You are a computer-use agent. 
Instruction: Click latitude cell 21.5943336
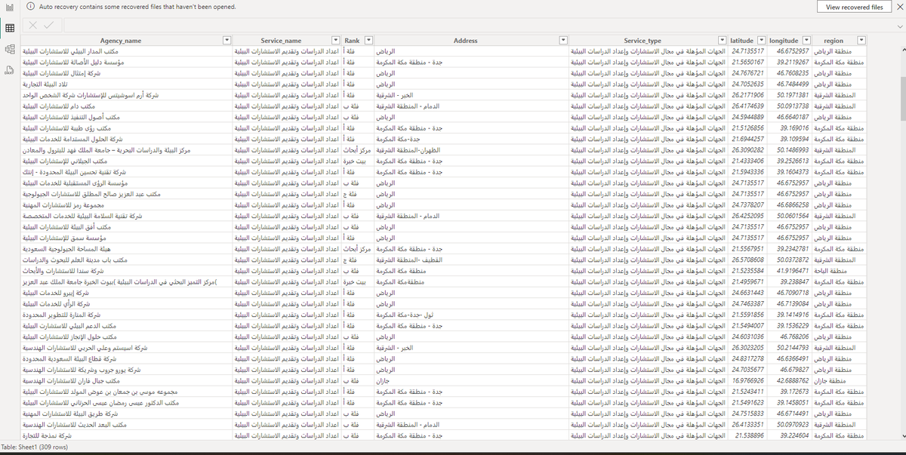coord(748,171)
